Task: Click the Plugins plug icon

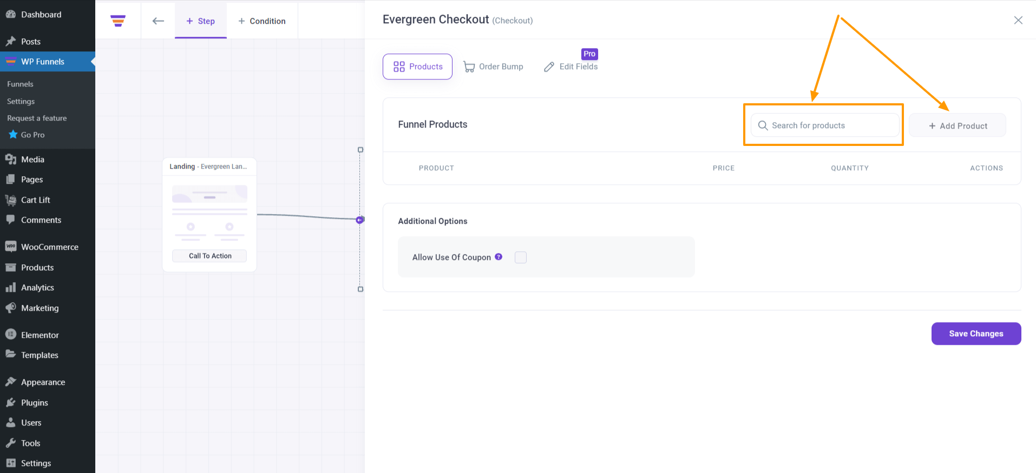Action: click(11, 402)
